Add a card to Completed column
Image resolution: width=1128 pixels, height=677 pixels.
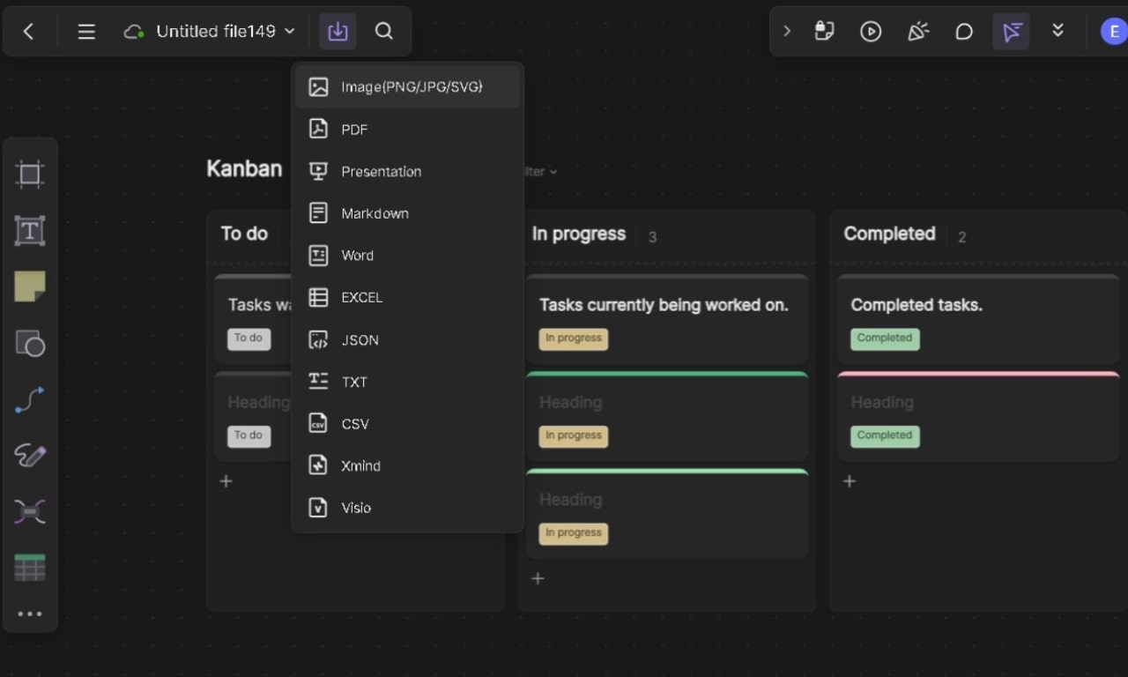pos(850,481)
